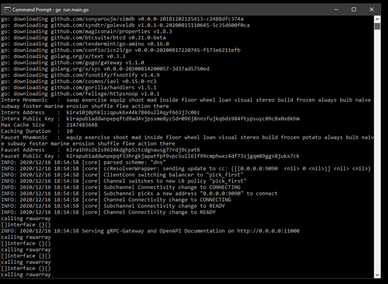Screen dimensions: 388x284
Task: Click the line downloading golang.org/x/sys
Action: 105,69
